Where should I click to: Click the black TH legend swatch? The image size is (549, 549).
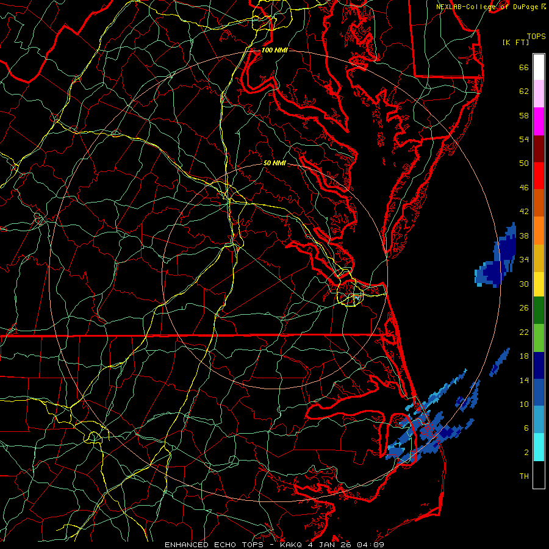point(539,475)
